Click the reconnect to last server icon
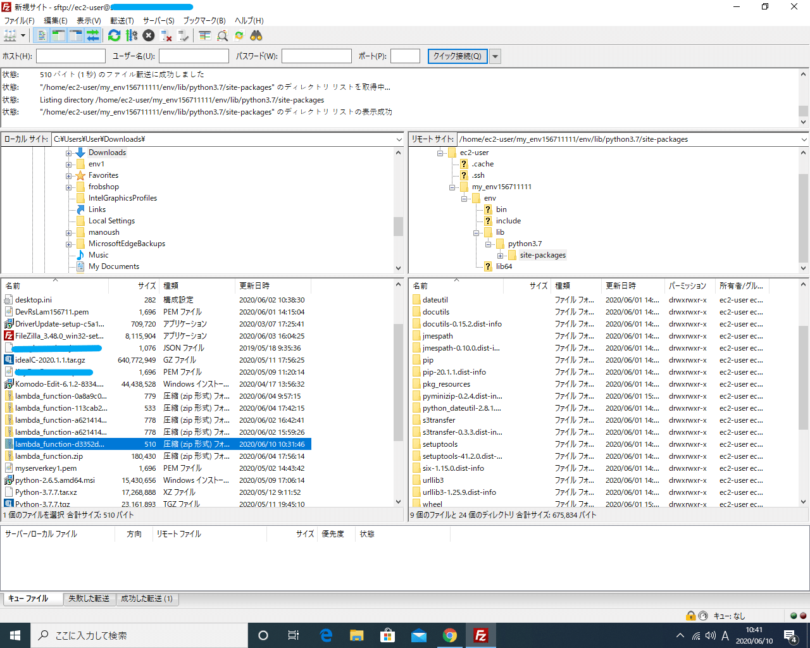Image resolution: width=810 pixels, height=648 pixels. tap(184, 35)
